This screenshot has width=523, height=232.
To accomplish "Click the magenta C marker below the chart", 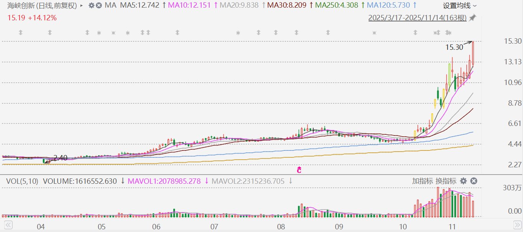I will pyautogui.click(x=299, y=170).
